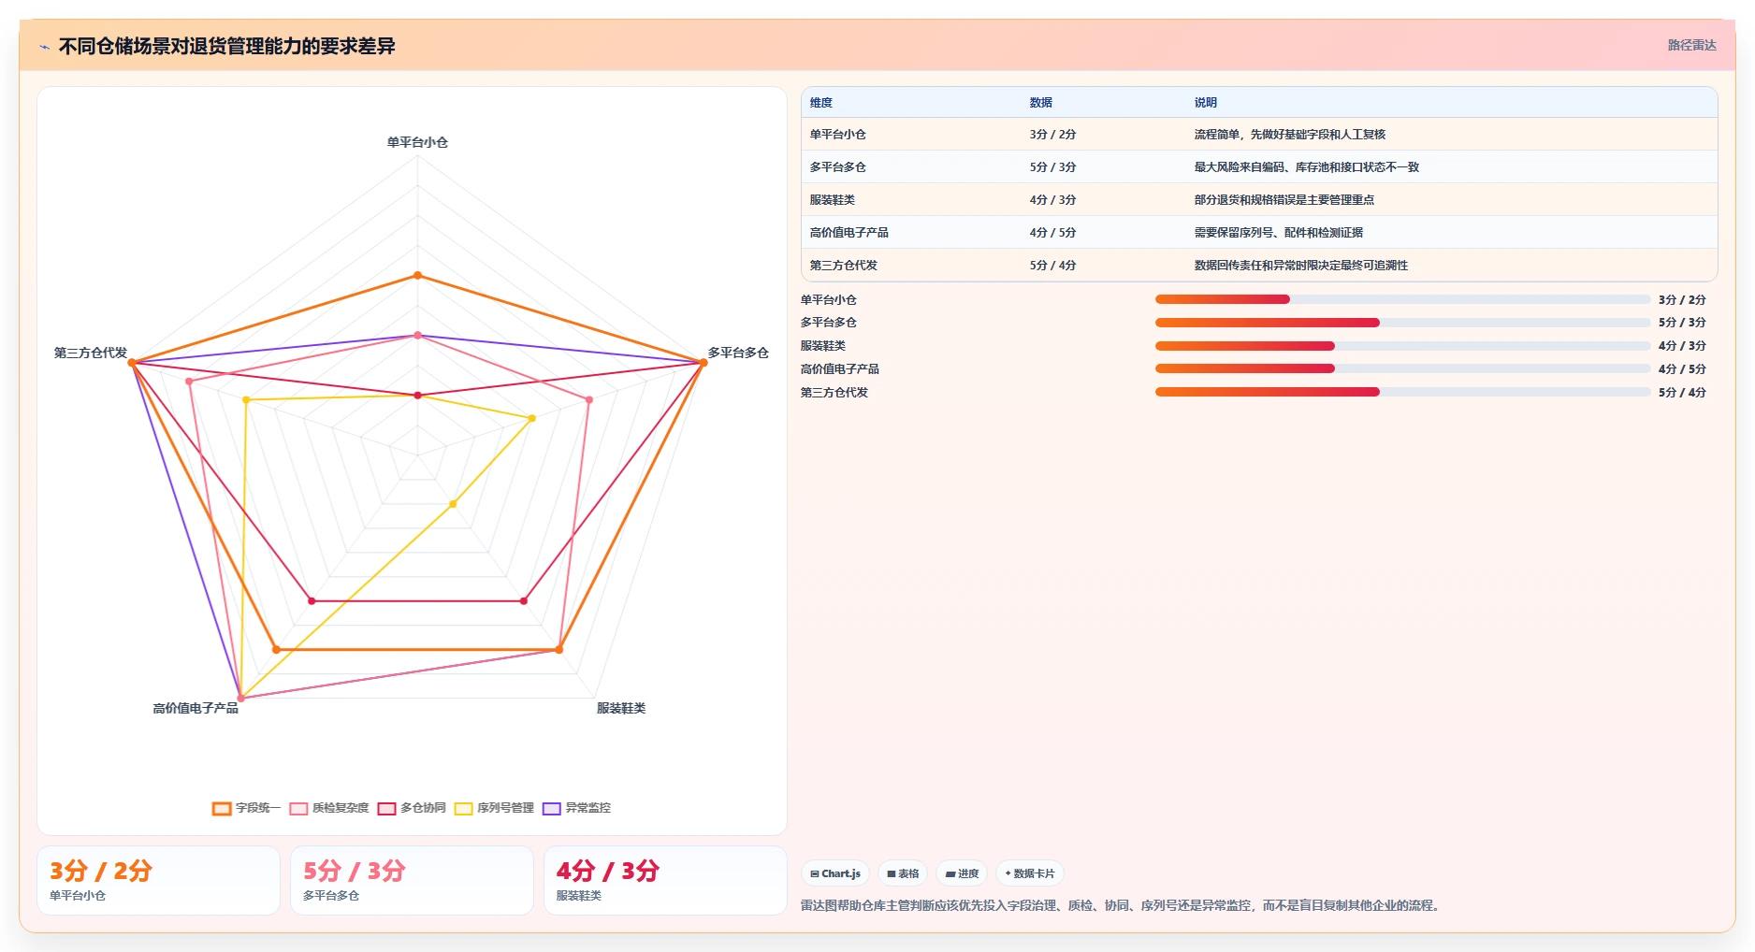The width and height of the screenshot is (1755, 952).
Task: Click the 数据回传责任和异常时限决定最终可追溯性 description
Action: tap(1301, 266)
